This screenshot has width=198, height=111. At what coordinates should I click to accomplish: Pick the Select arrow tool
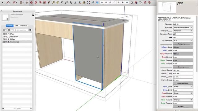pyautogui.click(x=2, y=2)
